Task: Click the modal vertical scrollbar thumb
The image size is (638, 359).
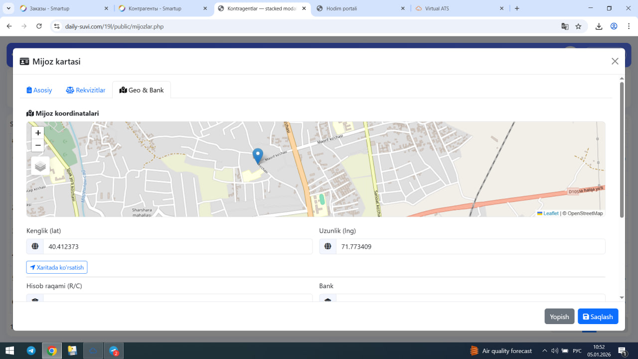Action: coord(622,150)
